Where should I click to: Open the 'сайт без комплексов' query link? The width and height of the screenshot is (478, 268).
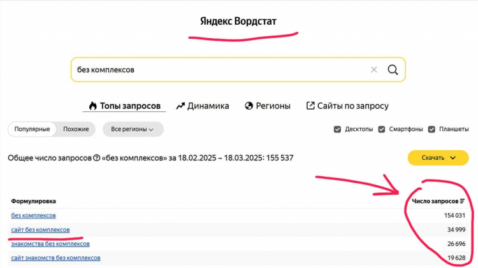pos(40,230)
